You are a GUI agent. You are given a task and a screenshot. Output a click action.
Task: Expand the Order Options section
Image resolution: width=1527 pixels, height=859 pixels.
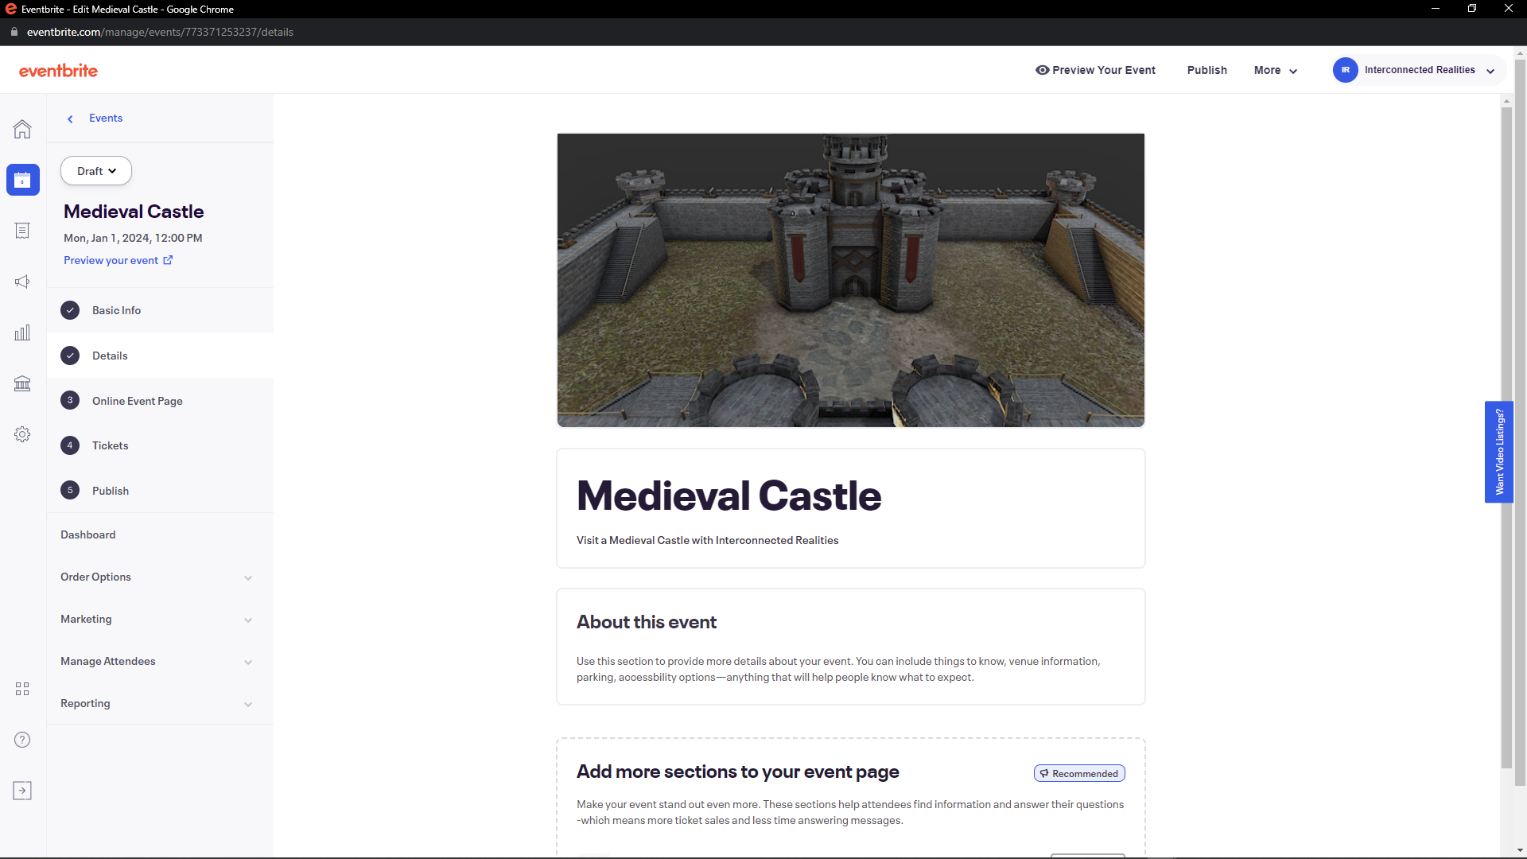159,577
